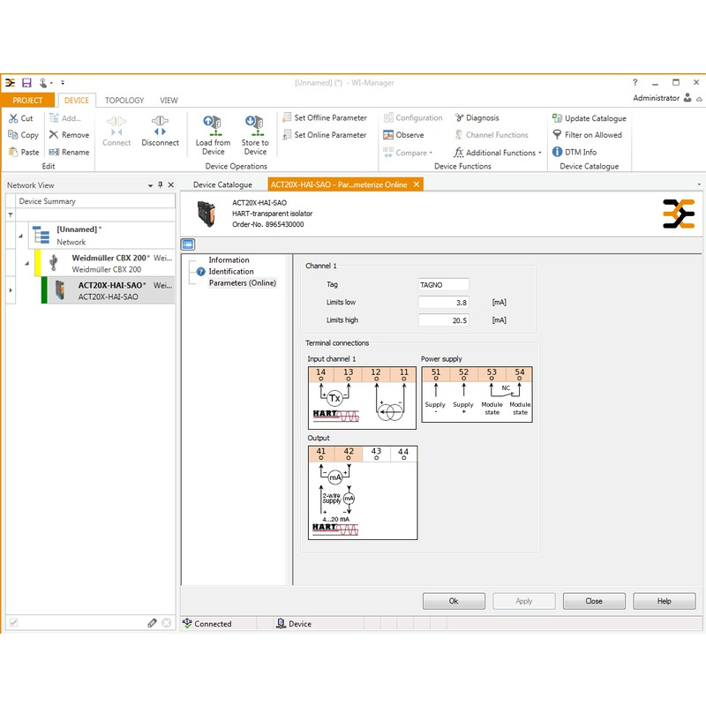Switch to the Device Catalogue tab
Screen dimensions: 706x706
pos(222,184)
